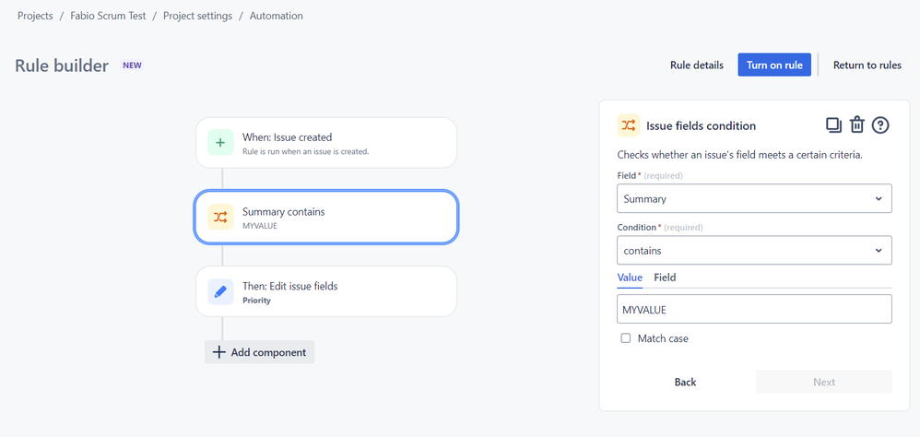Open help question mark icon

point(880,125)
